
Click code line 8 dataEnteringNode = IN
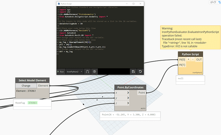point(71,24)
